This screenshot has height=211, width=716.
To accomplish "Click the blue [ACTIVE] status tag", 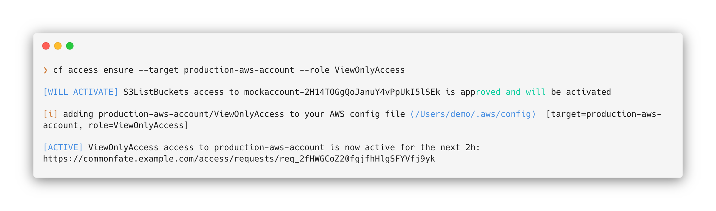I will (63, 148).
